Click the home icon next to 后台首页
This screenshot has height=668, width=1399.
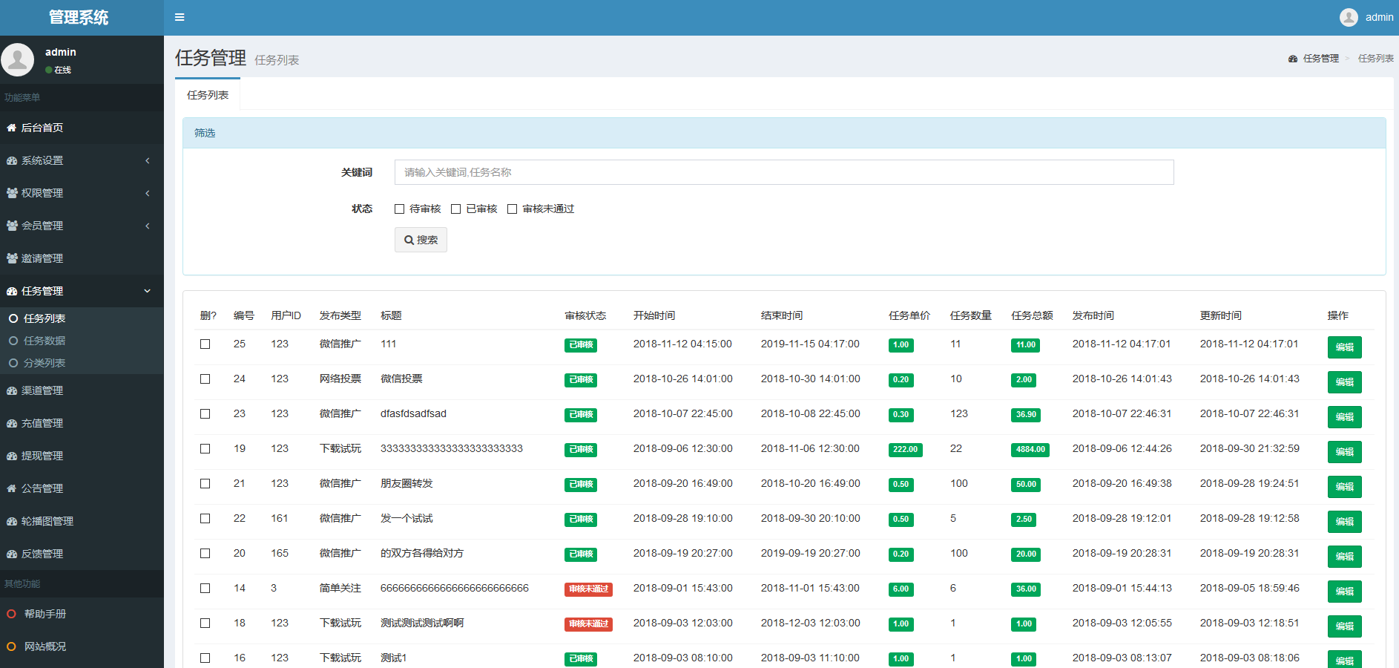pyautogui.click(x=12, y=128)
